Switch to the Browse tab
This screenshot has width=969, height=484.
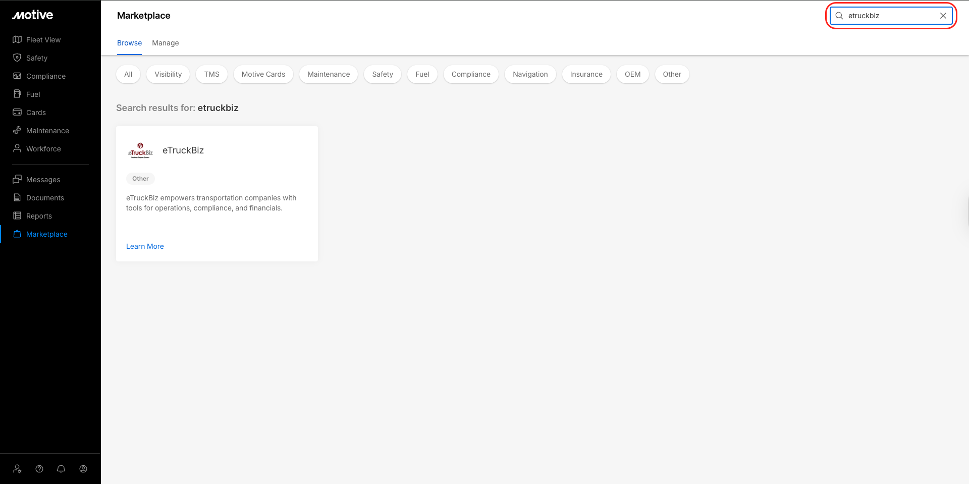point(129,43)
